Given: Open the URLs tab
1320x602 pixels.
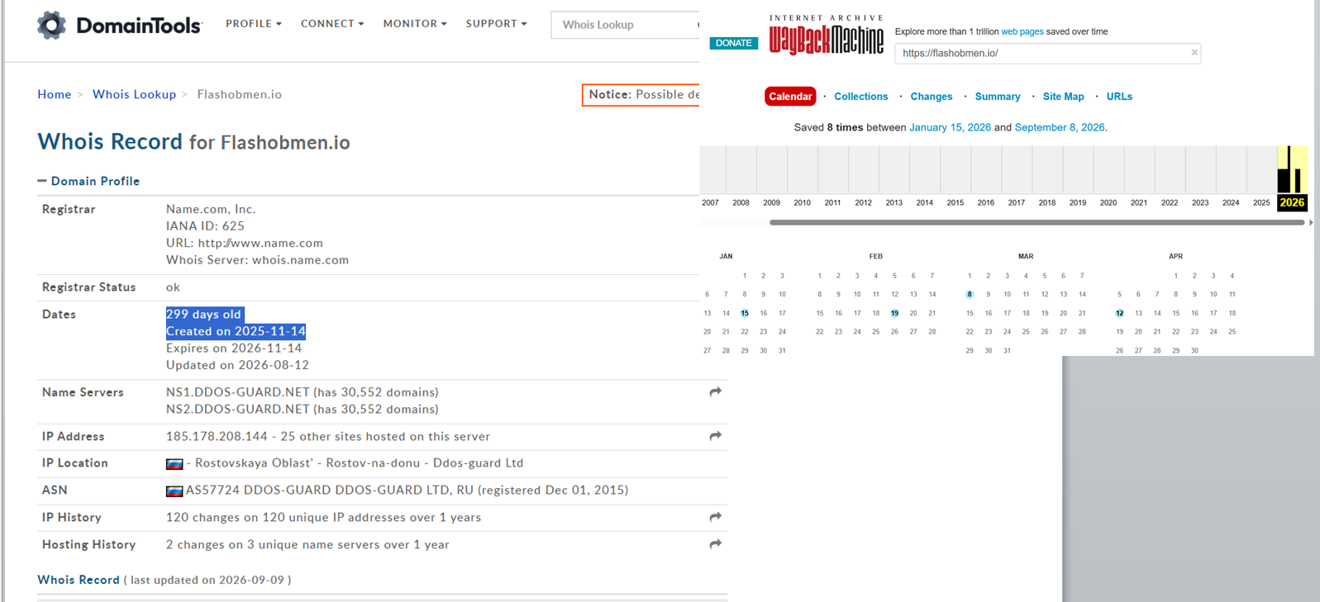Looking at the screenshot, I should click(1119, 97).
